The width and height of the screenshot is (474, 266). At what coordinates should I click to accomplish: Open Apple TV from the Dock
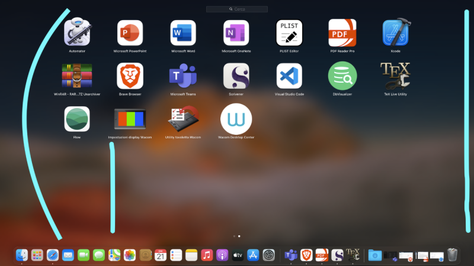click(x=238, y=255)
